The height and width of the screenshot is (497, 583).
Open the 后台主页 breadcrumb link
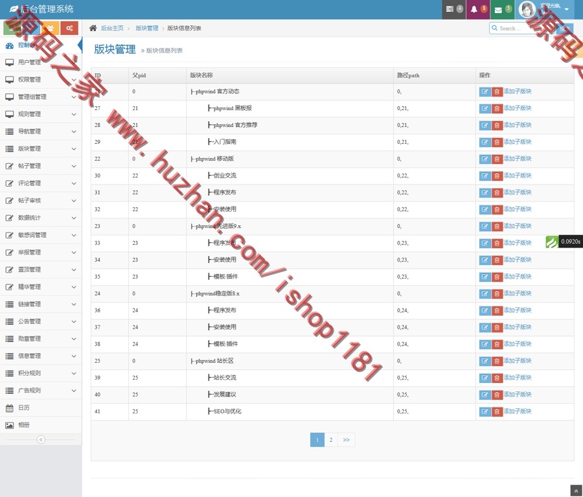click(113, 28)
